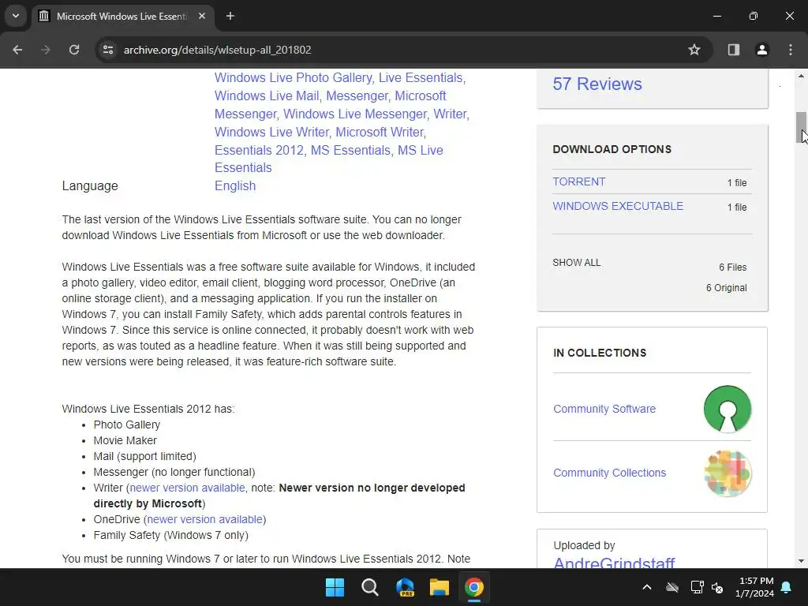The image size is (808, 606).
Task: Bookmark this page with the star icon
Action: point(694,50)
